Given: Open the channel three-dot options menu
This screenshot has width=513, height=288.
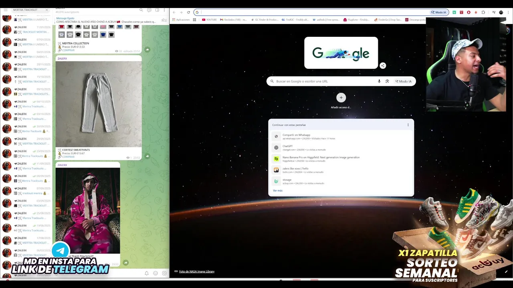Looking at the screenshot, I should (x=164, y=10).
